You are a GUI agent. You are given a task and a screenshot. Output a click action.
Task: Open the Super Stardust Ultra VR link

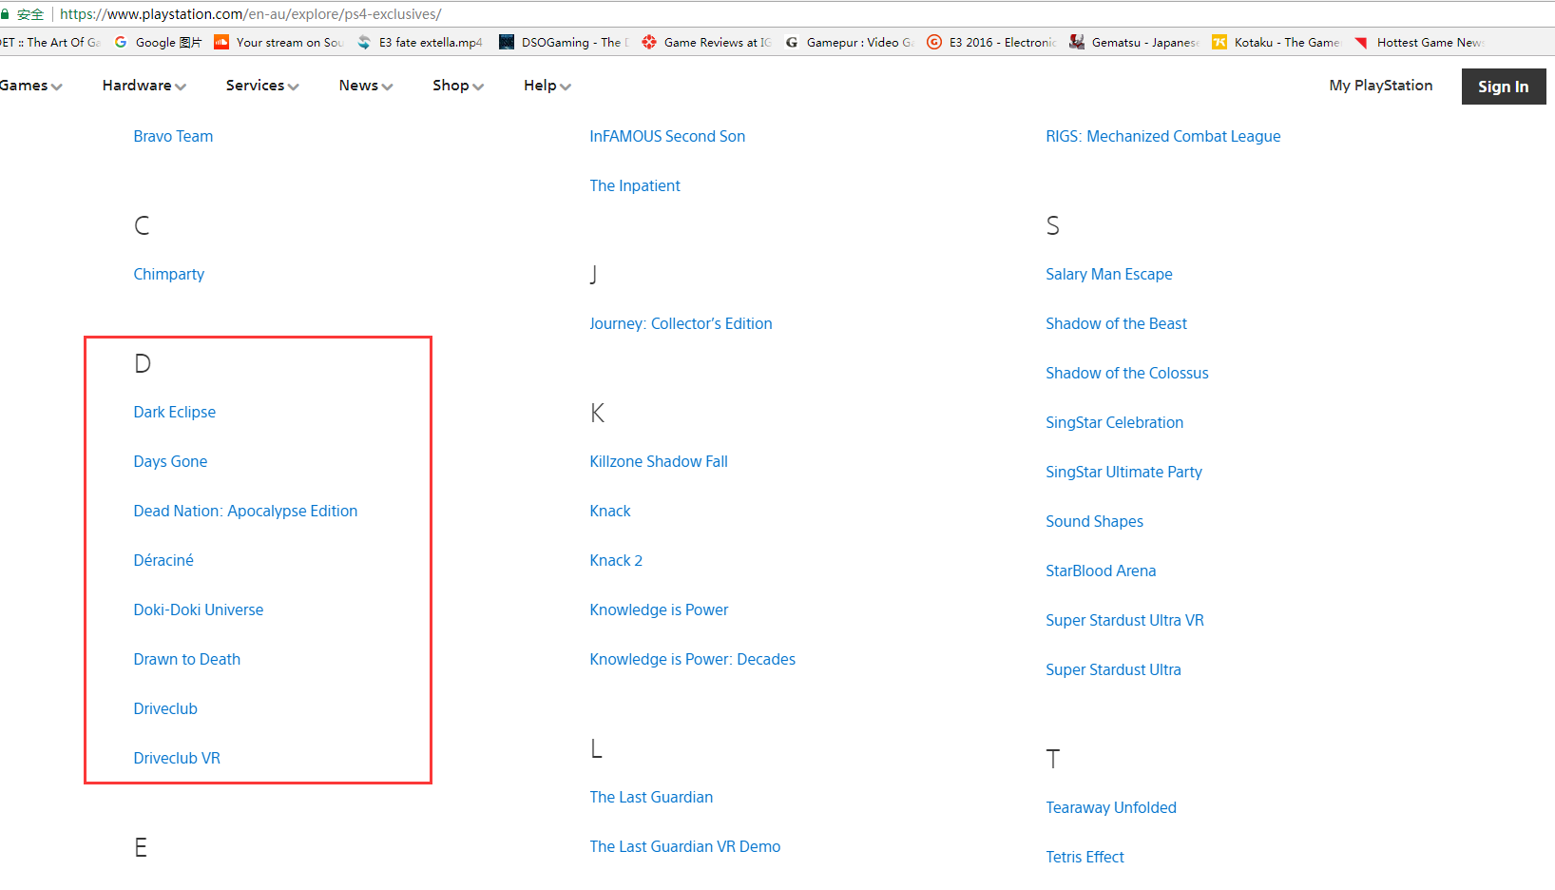[x=1125, y=620]
